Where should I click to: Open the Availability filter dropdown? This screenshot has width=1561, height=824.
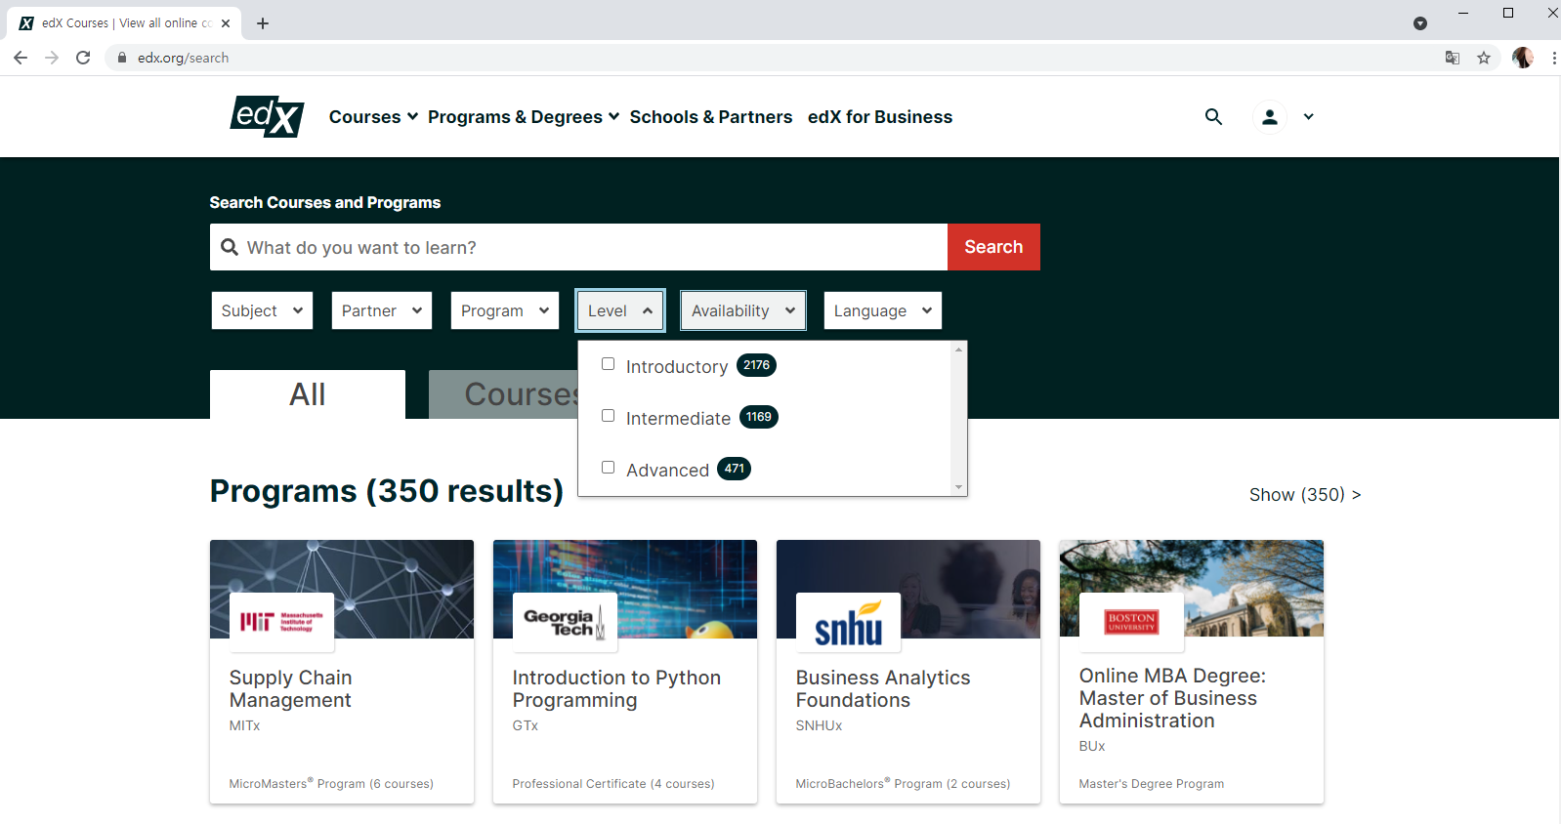point(743,310)
